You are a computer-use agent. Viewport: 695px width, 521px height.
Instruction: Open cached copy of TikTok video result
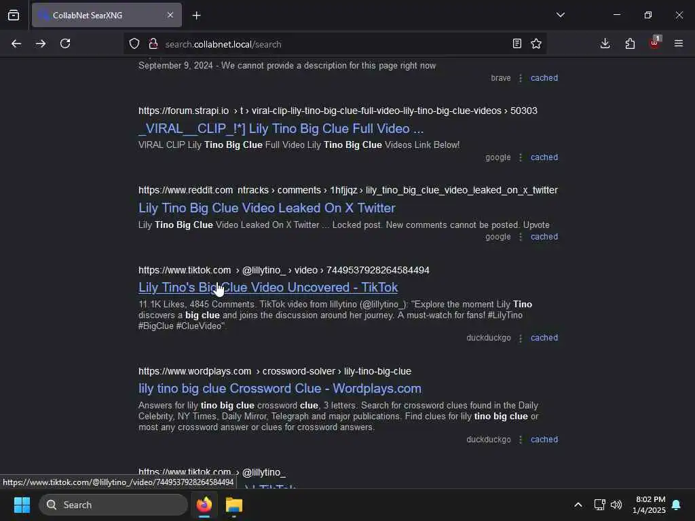(x=544, y=338)
